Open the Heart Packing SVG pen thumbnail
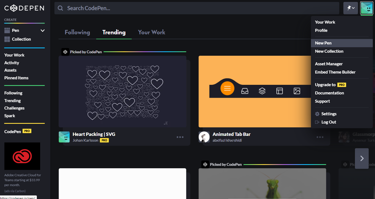 pos(123,92)
